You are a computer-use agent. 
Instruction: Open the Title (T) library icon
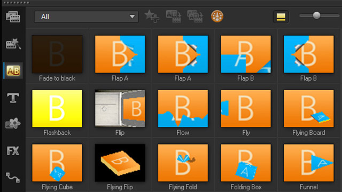pyautogui.click(x=13, y=98)
